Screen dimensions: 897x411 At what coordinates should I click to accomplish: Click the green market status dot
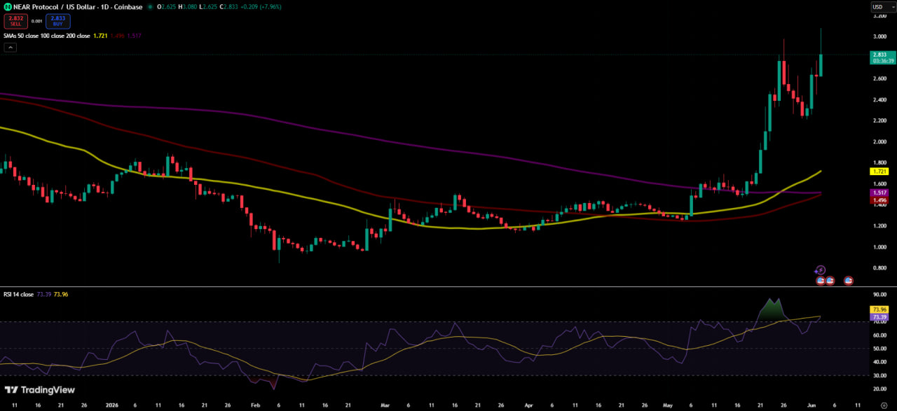[x=151, y=7]
